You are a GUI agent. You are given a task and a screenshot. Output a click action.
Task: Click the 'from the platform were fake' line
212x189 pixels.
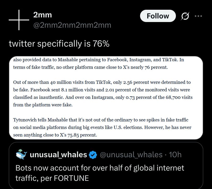pos(43,105)
